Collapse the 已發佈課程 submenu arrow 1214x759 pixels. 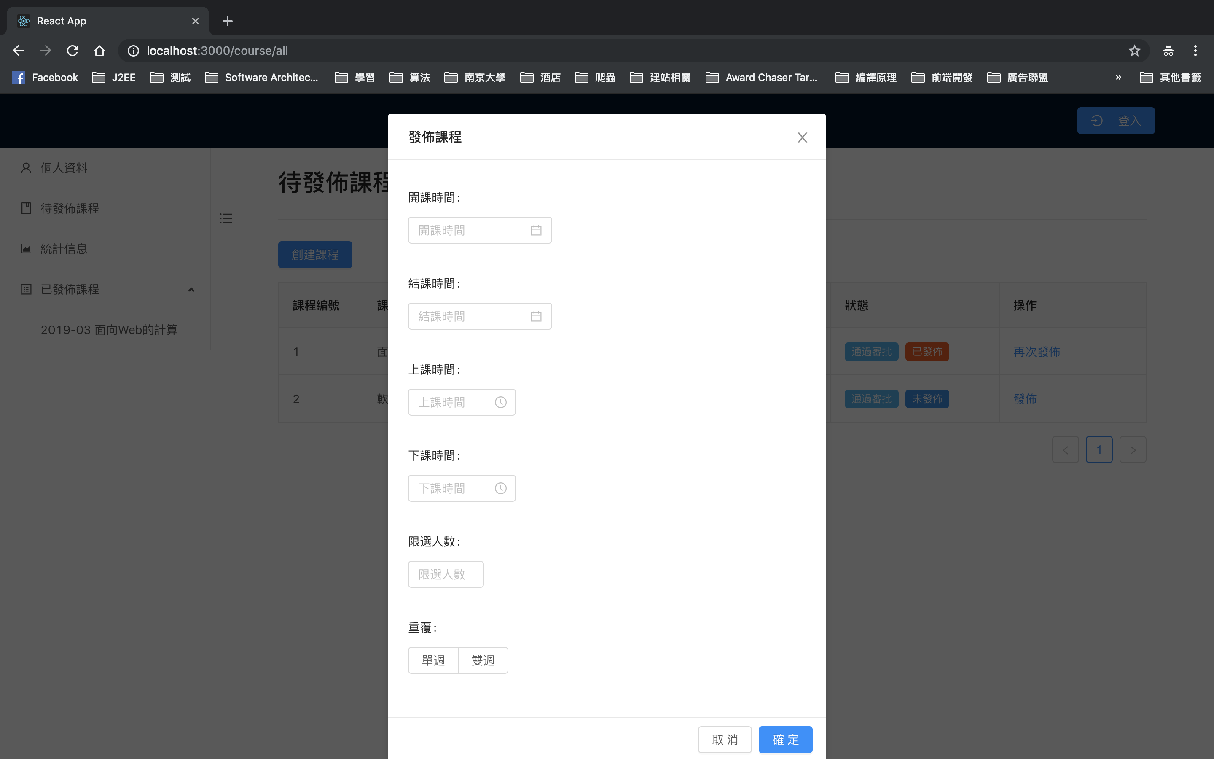(191, 290)
